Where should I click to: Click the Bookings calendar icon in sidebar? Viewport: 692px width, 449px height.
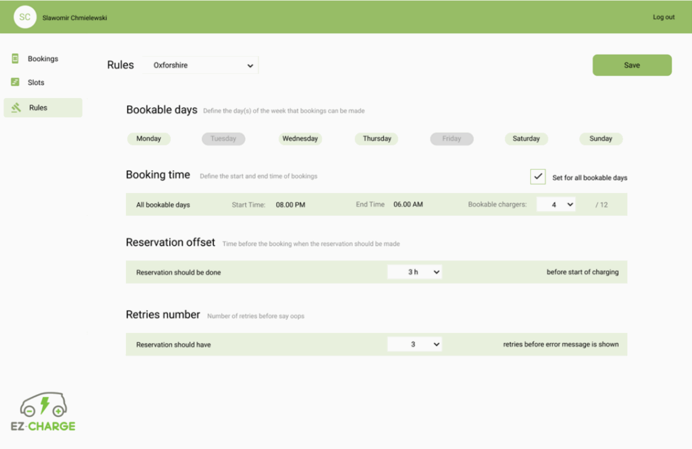point(16,58)
